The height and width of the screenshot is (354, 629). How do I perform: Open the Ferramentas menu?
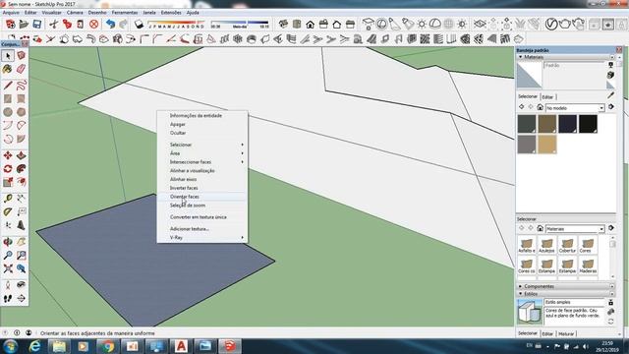pyautogui.click(x=125, y=13)
